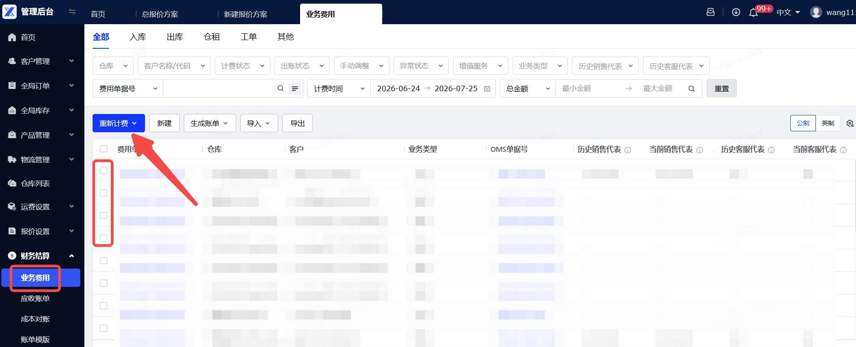Click the 首页 house icon in sidebar
The image size is (856, 347).
(x=12, y=37)
